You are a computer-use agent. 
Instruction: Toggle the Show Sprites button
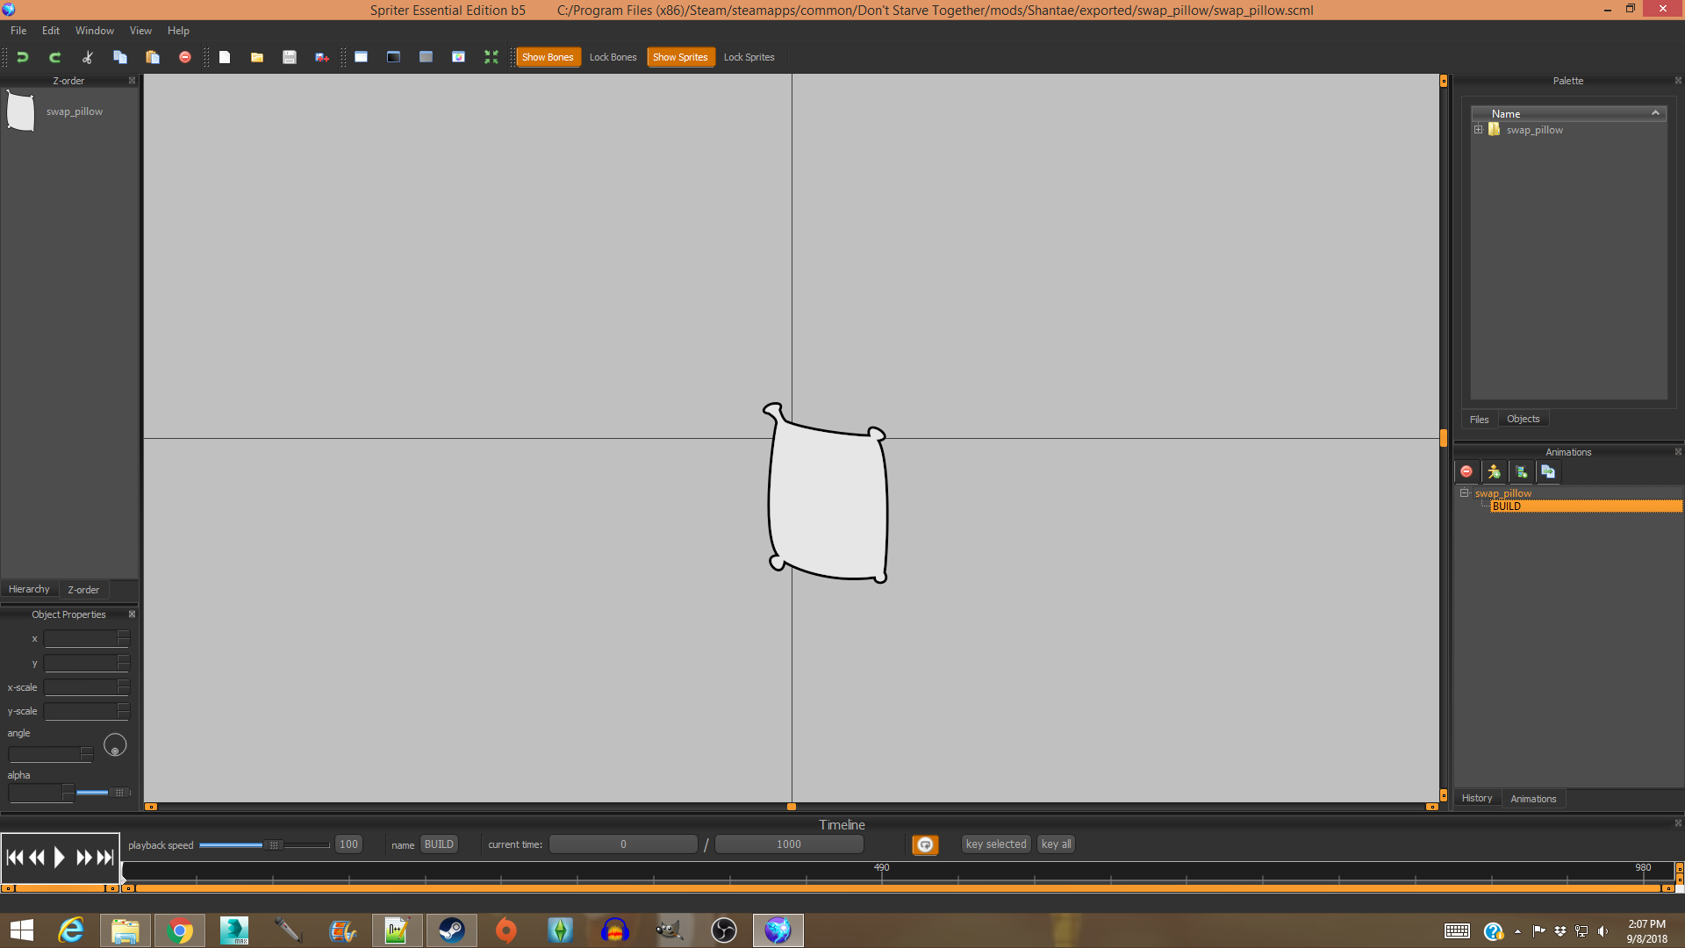(680, 57)
